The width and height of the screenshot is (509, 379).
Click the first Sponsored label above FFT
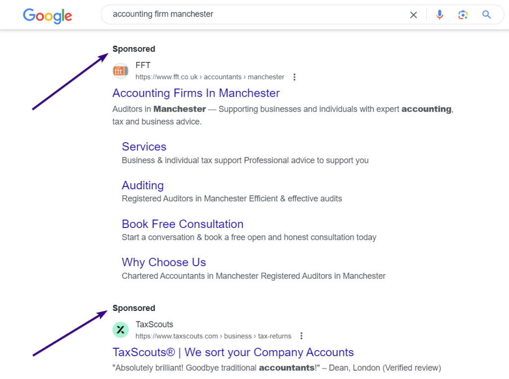click(134, 49)
